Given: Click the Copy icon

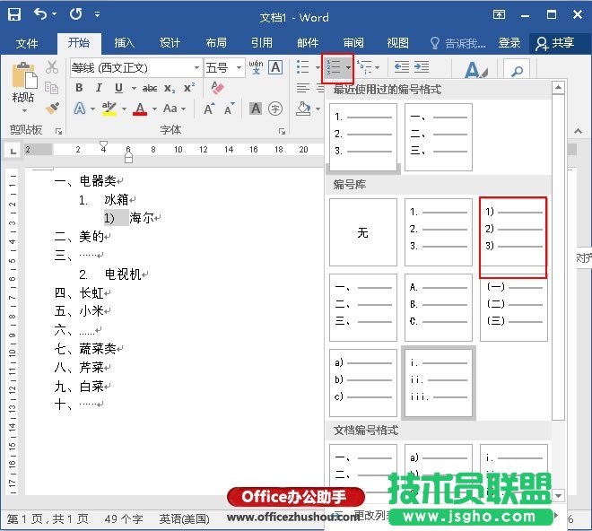Looking at the screenshot, I should [51, 88].
